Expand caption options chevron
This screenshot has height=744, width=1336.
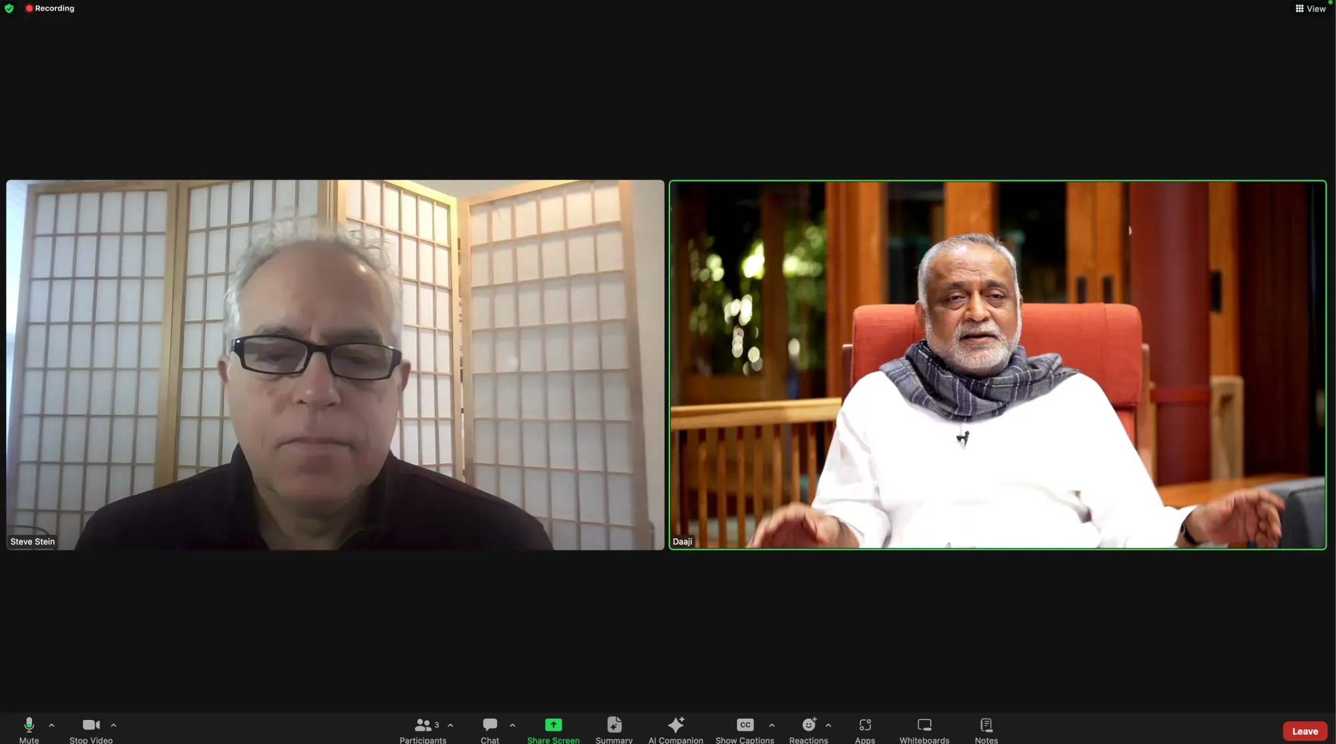pyautogui.click(x=772, y=725)
